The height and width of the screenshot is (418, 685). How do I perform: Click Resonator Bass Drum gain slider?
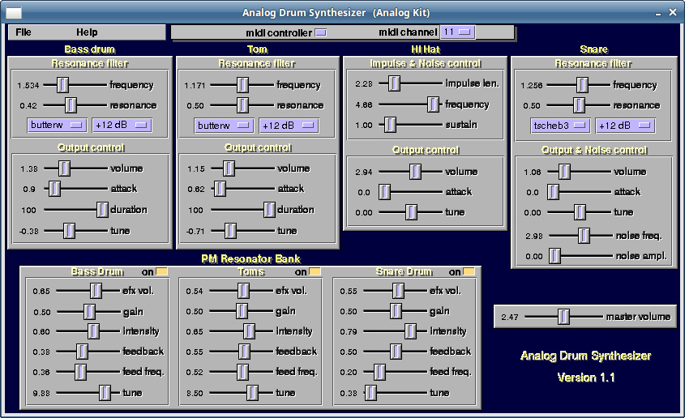(x=89, y=312)
